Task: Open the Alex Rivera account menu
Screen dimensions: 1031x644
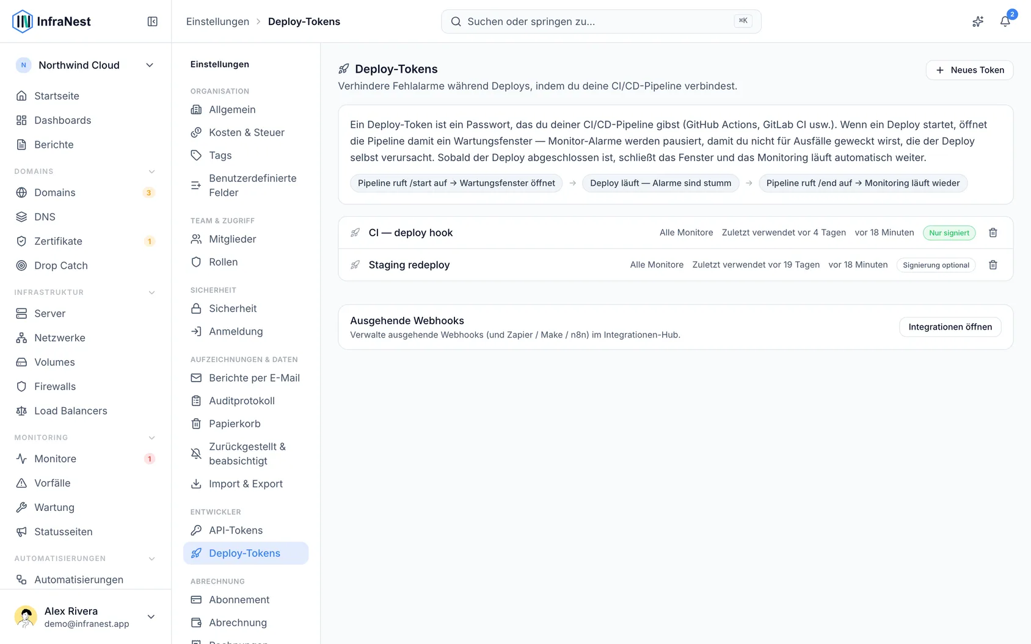Action: 86,617
